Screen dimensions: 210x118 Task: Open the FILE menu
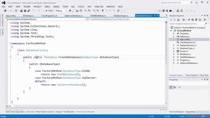pyautogui.click(x=4, y=7)
